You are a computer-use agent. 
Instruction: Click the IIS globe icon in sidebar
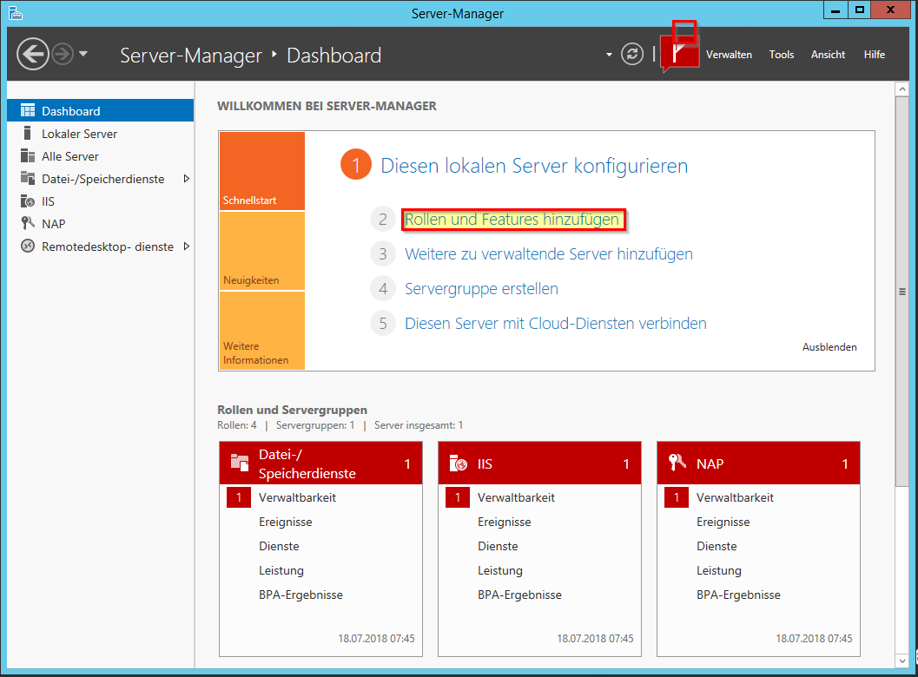pos(28,200)
